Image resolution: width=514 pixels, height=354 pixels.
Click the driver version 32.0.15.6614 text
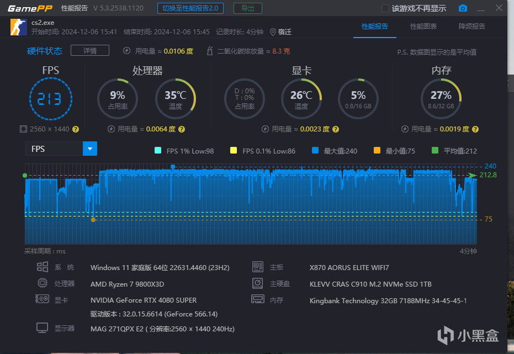click(x=154, y=314)
